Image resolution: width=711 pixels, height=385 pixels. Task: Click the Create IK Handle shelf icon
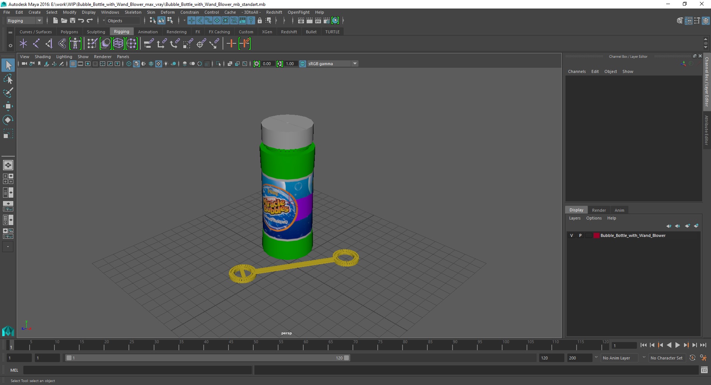tap(49, 44)
